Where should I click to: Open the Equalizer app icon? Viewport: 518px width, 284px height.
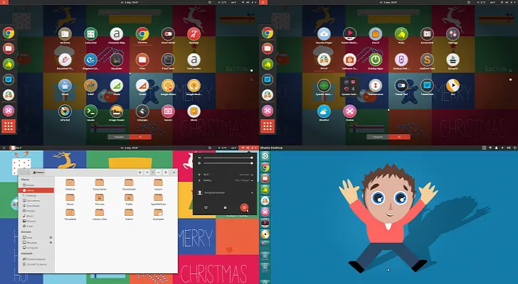pos(116,60)
